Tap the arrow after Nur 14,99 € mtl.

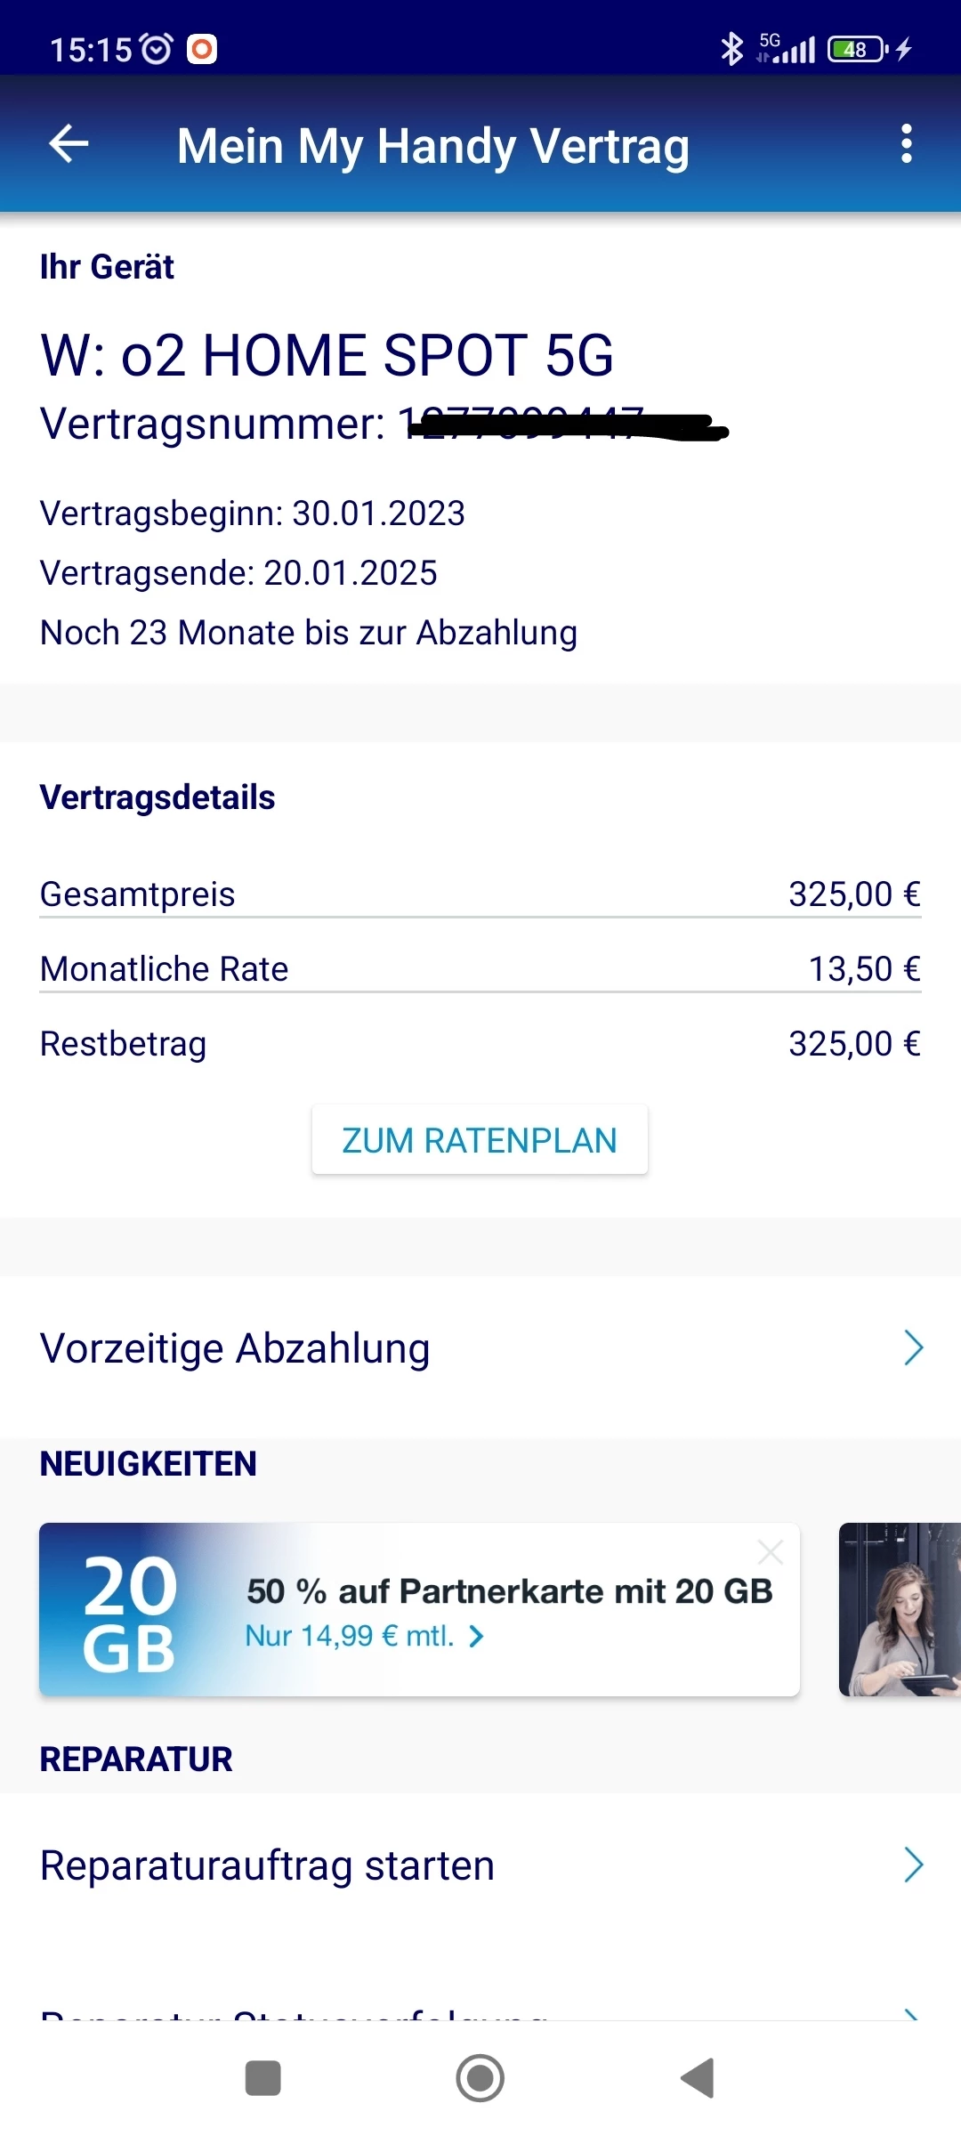pos(477,1637)
